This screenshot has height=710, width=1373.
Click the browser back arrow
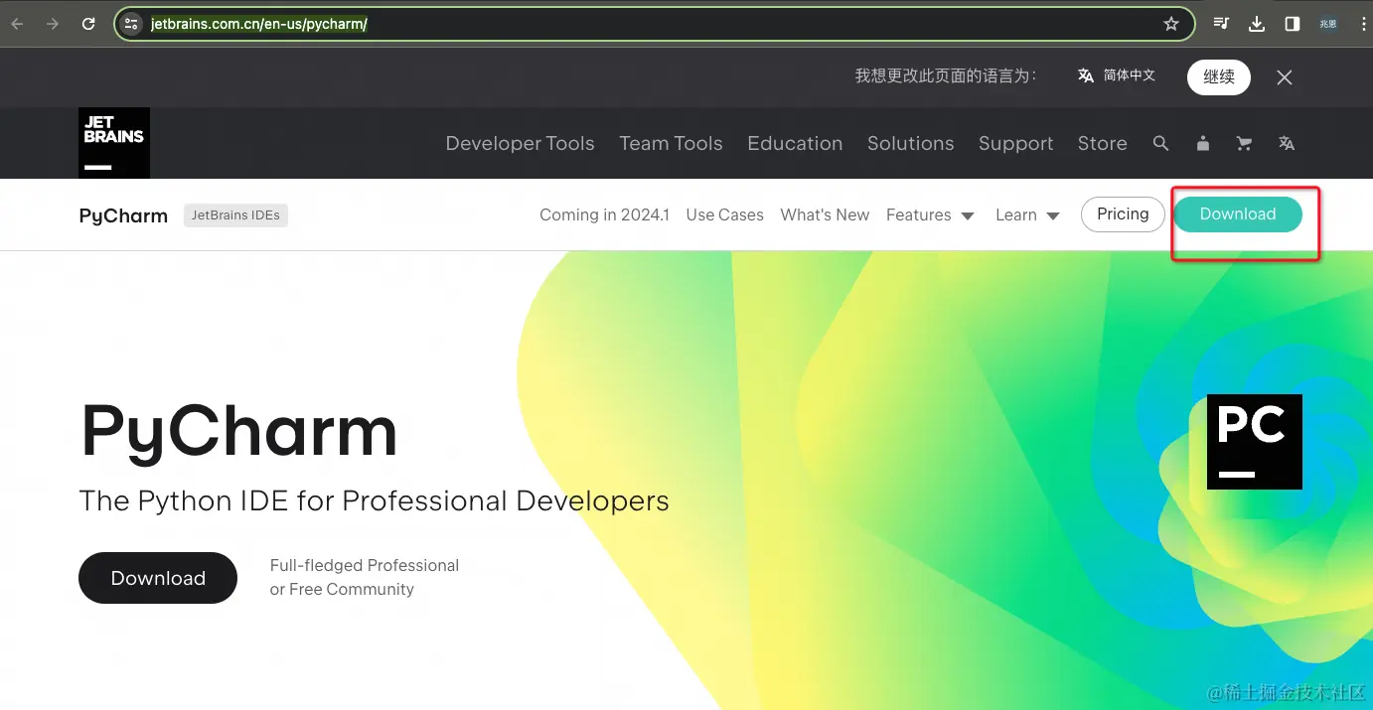(18, 24)
